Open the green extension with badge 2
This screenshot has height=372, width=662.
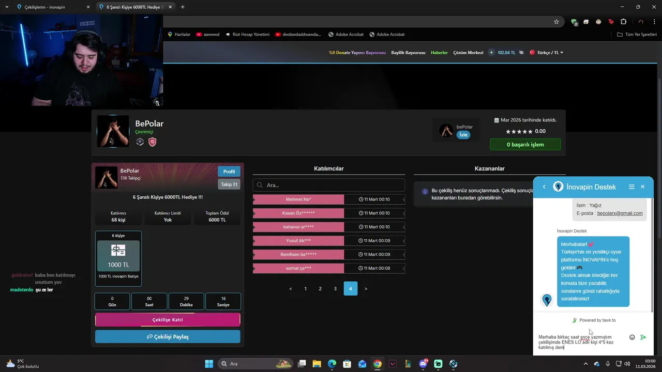pyautogui.click(x=574, y=22)
